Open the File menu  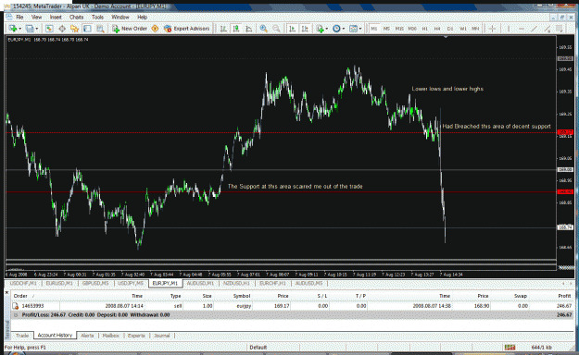coord(19,17)
